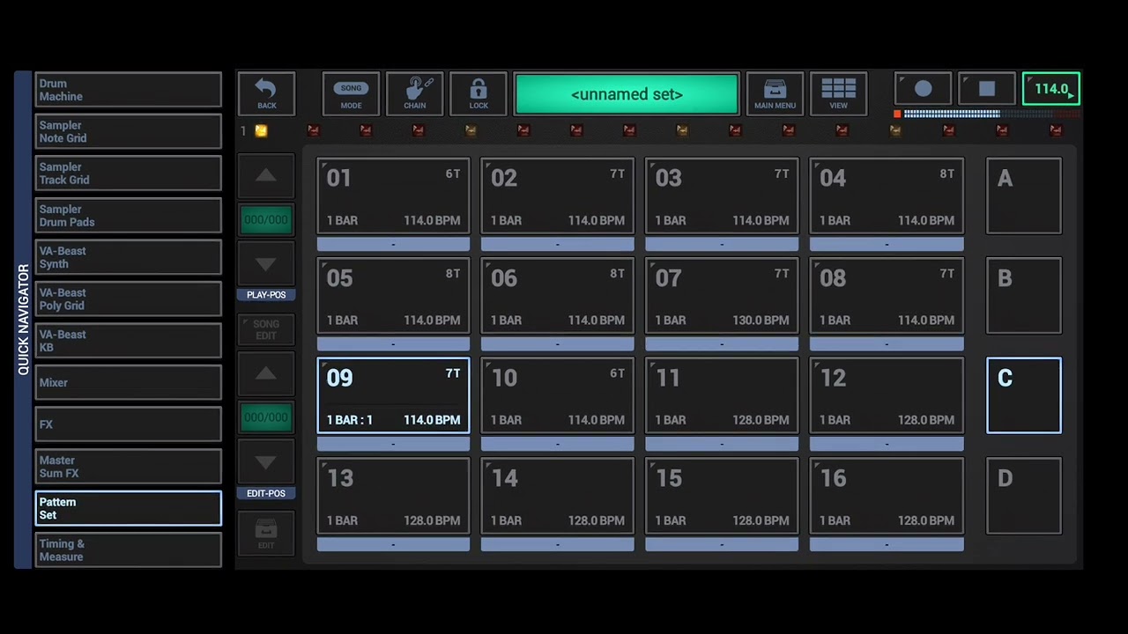This screenshot has width=1128, height=634.
Task: Open VA-Beast Synth
Action: [129, 257]
